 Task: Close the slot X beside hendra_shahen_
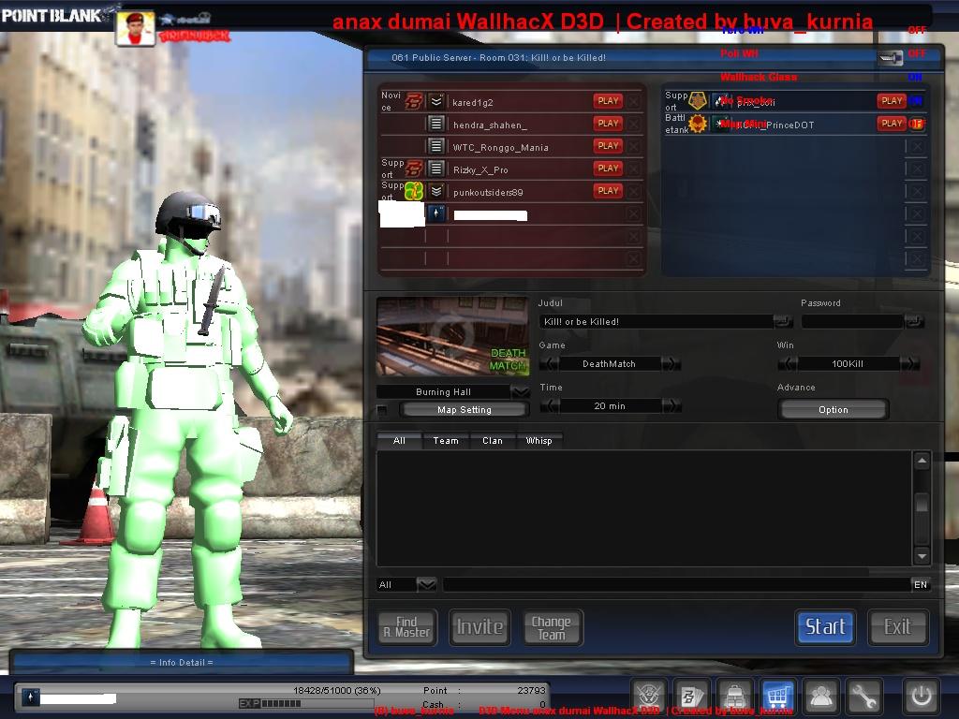pyautogui.click(x=634, y=125)
